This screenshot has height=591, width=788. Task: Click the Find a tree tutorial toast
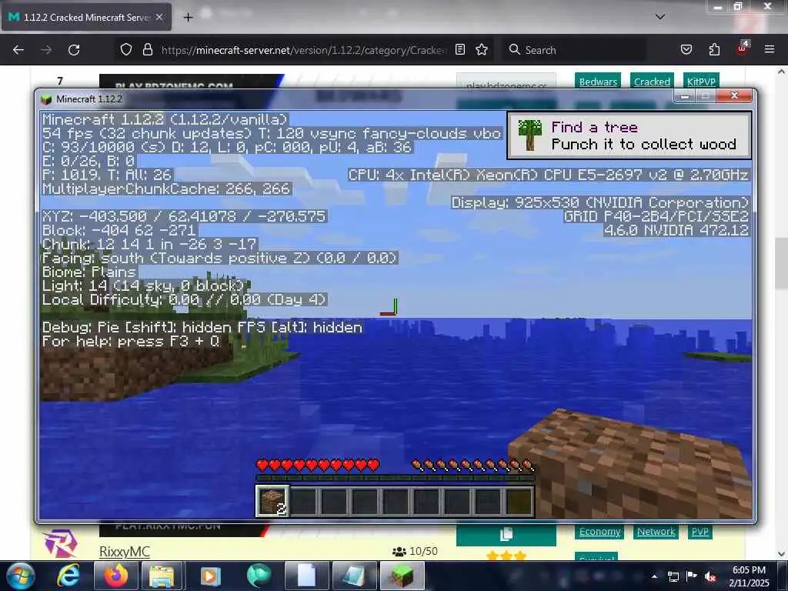(x=629, y=135)
